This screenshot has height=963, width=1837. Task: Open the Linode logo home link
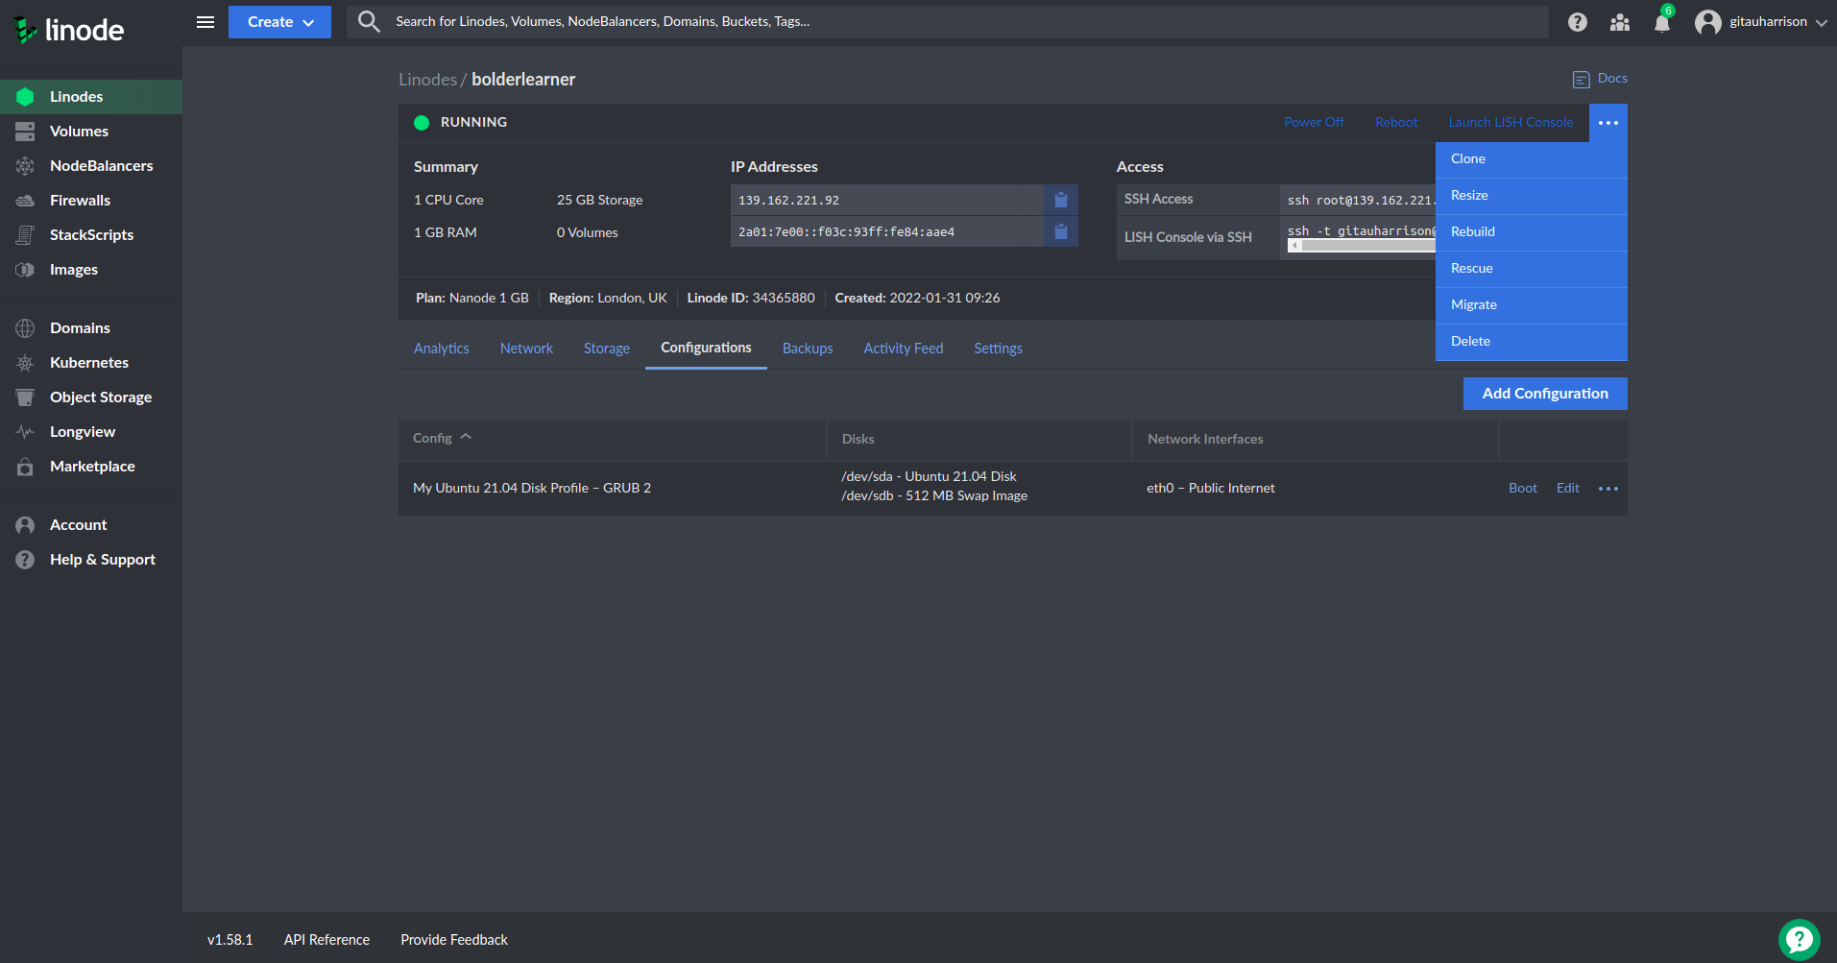point(68,30)
